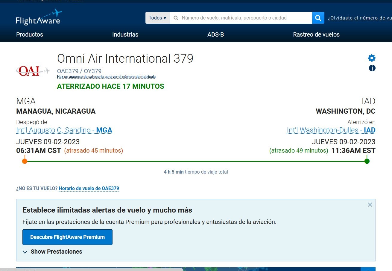
Task: Open the Todos search filter dropdown
Action: click(158, 18)
